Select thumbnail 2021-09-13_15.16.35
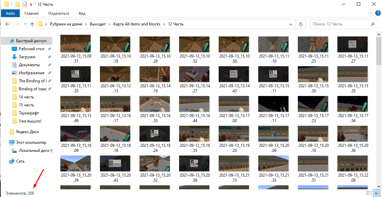 coord(155,104)
